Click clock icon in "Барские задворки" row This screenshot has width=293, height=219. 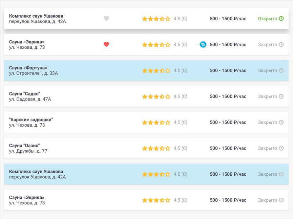pyautogui.click(x=281, y=122)
